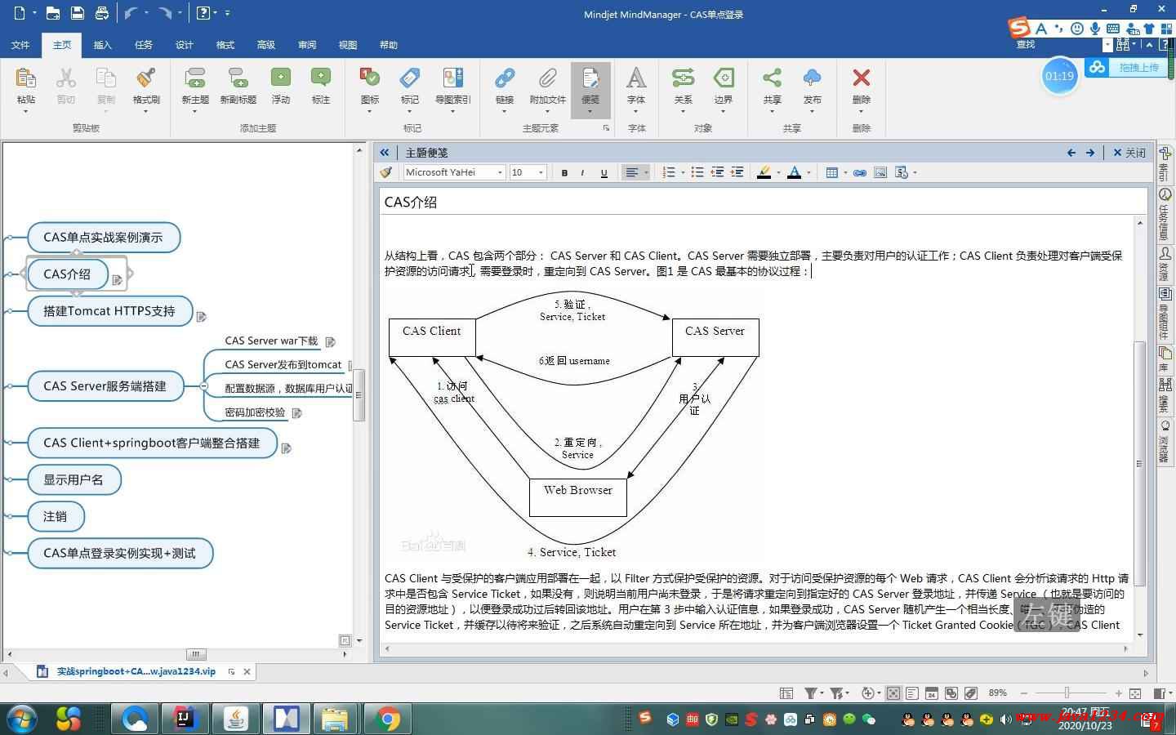1176x735 pixels.
Task: Open the text alignment dropdown arrow
Action: pyautogui.click(x=646, y=172)
